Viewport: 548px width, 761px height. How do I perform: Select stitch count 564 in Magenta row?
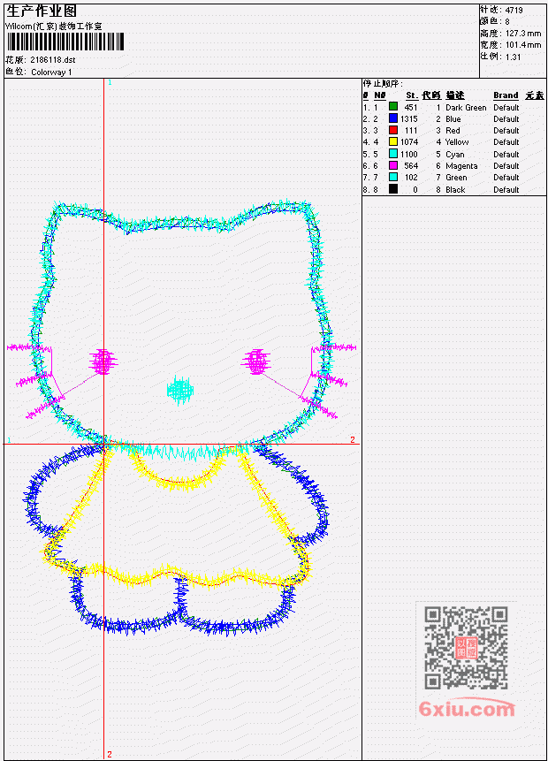[411, 166]
